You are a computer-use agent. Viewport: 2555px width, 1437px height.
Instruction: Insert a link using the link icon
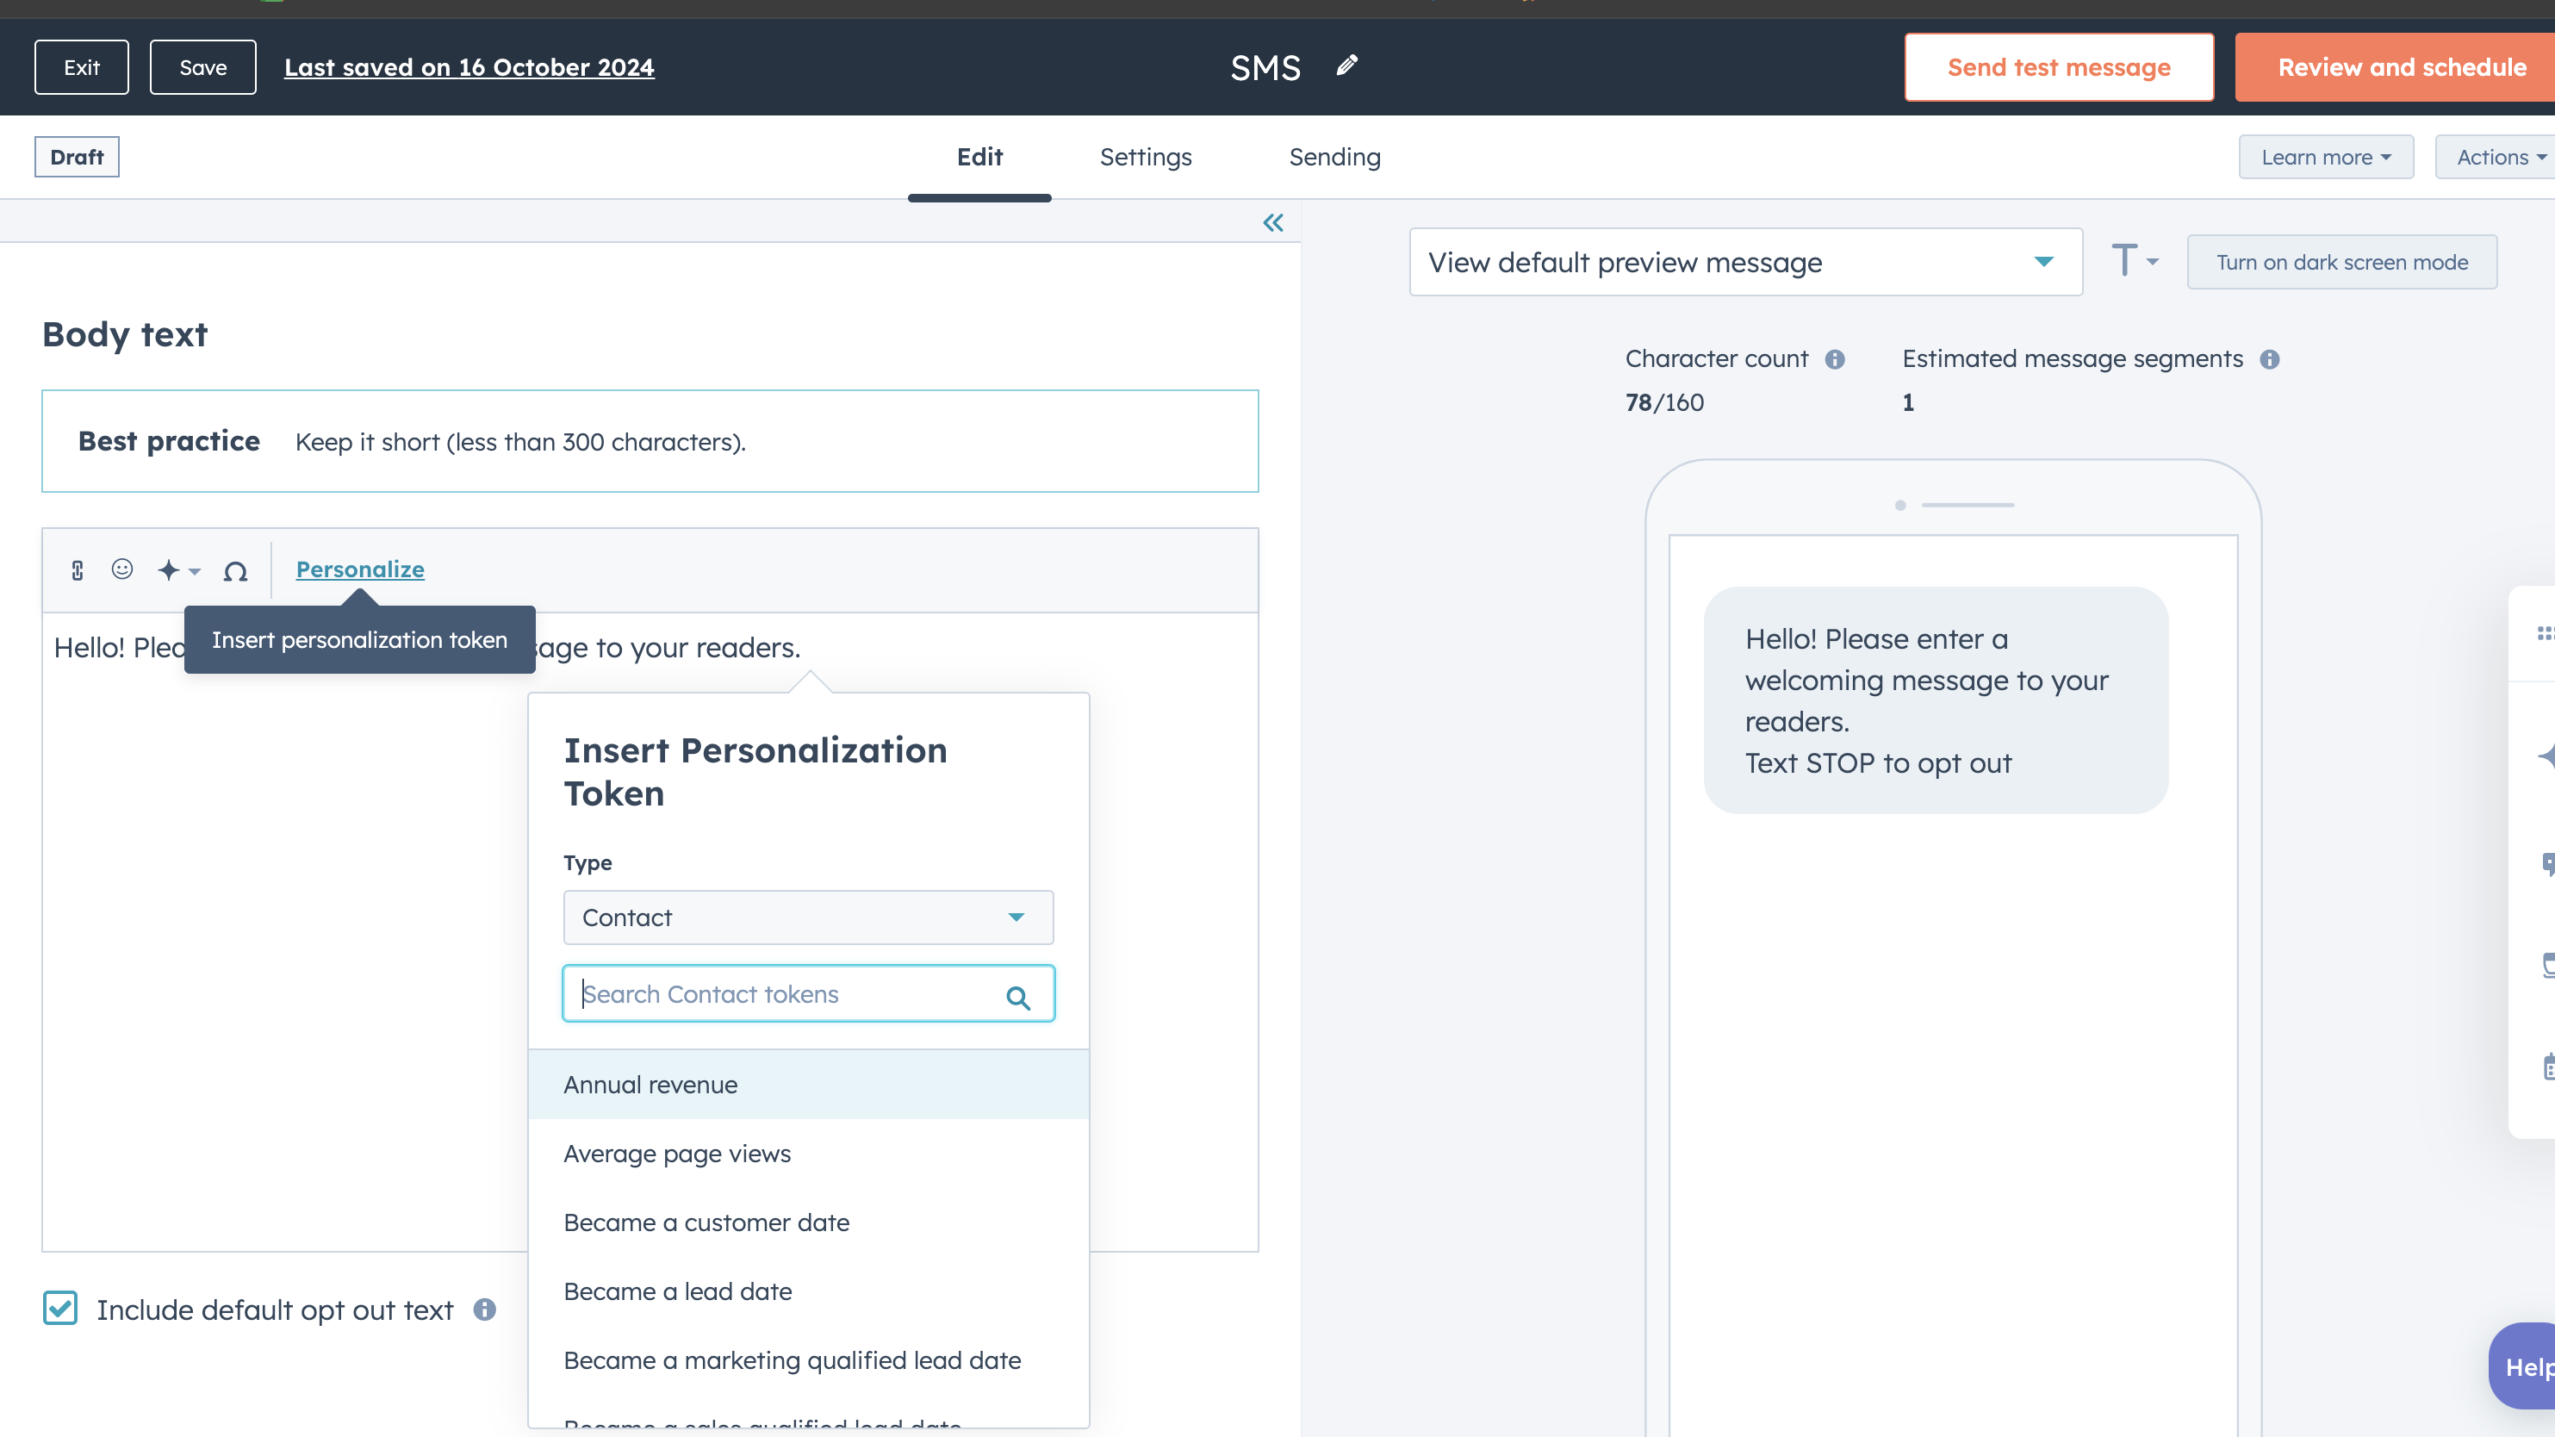[x=78, y=569]
